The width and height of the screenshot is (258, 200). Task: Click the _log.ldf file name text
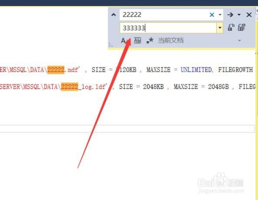(x=92, y=87)
